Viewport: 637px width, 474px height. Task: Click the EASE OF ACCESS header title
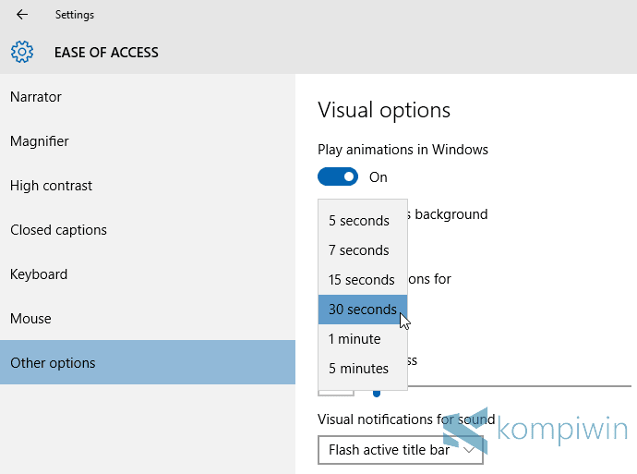pos(106,53)
